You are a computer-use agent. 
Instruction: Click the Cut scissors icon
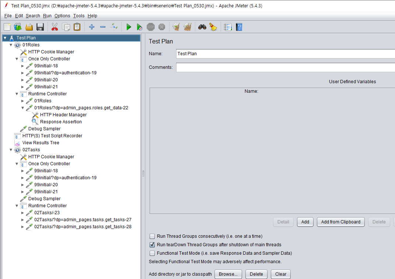[55, 27]
